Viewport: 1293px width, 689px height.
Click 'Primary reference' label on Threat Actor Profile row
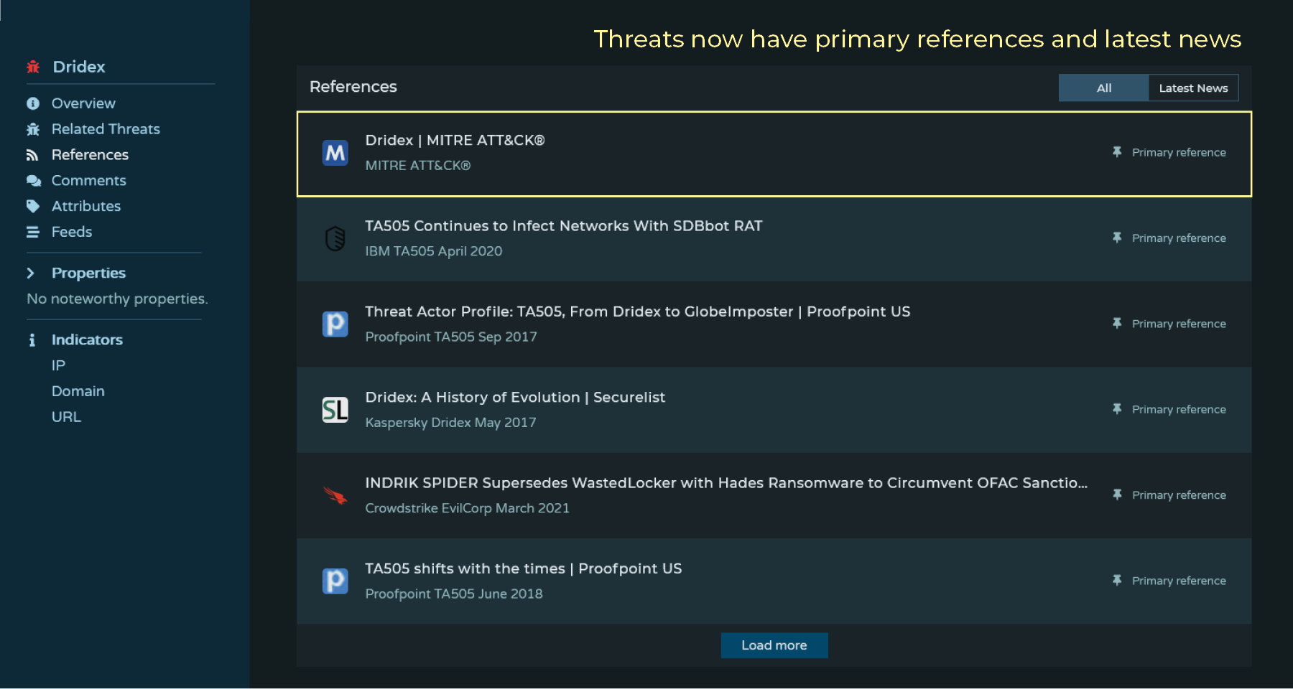tap(1179, 324)
